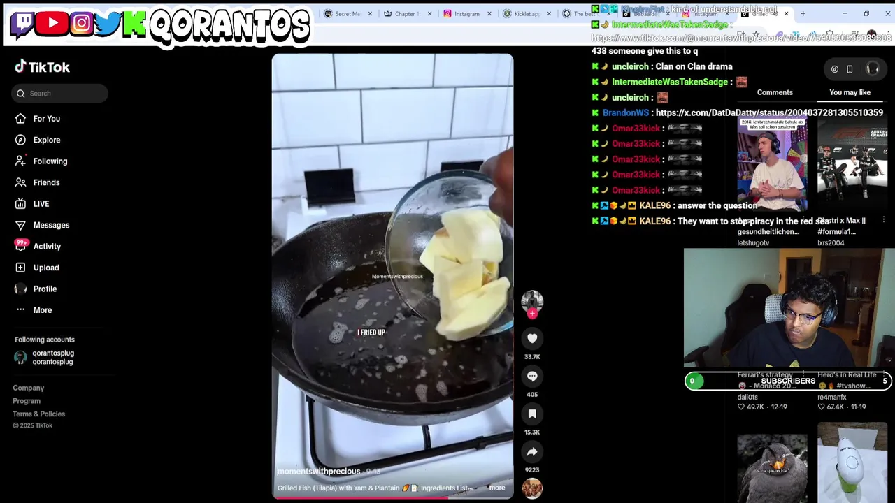Screen dimensions: 895x503
Task: Click the Twitch logo in the overlay
Action: point(22,24)
